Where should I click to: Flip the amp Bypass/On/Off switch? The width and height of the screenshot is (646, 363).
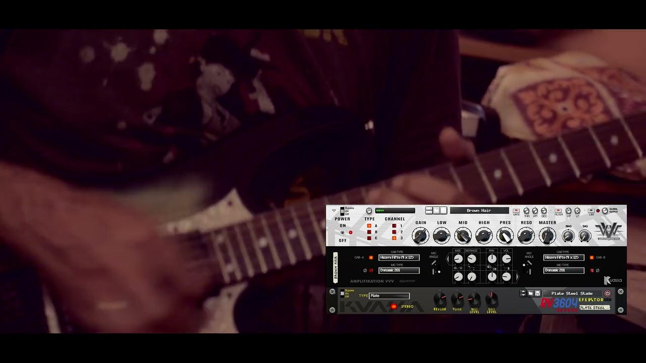tap(342, 211)
